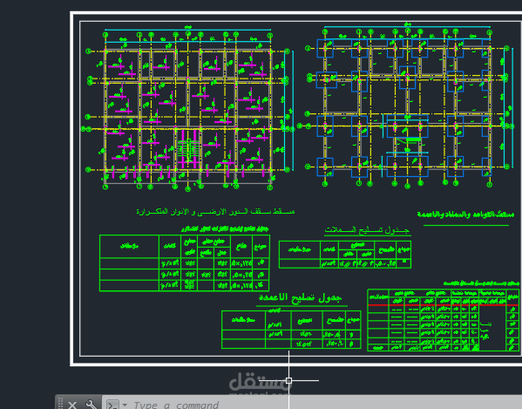Expand the recent commands dropdown arrow
The image size is (522, 409).
[x=125, y=405]
